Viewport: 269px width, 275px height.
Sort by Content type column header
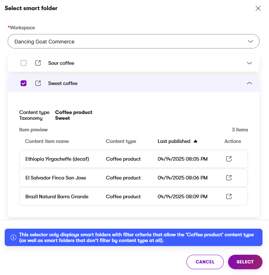click(121, 141)
